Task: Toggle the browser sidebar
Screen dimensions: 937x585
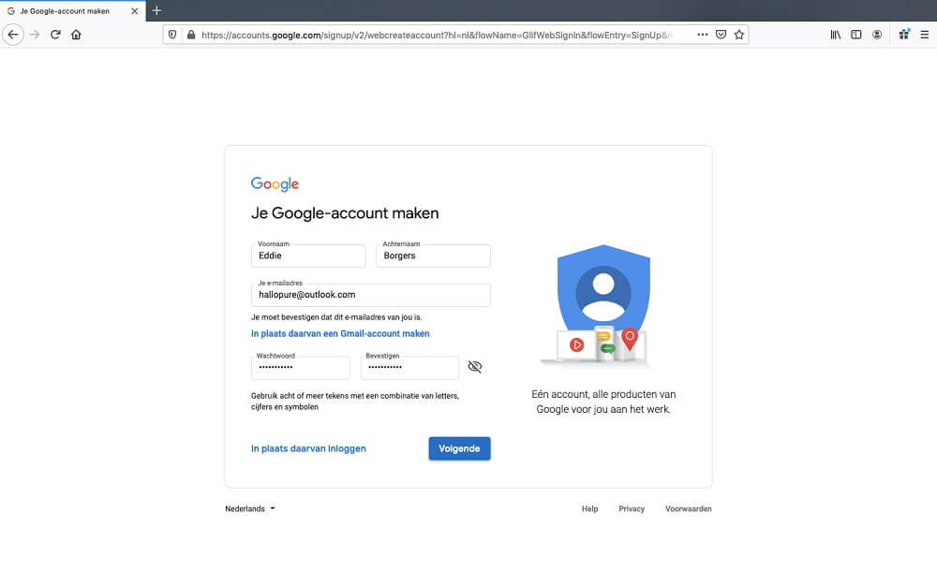Action: [856, 35]
